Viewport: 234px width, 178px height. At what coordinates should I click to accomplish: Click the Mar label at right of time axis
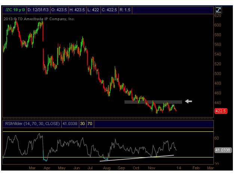(210, 168)
